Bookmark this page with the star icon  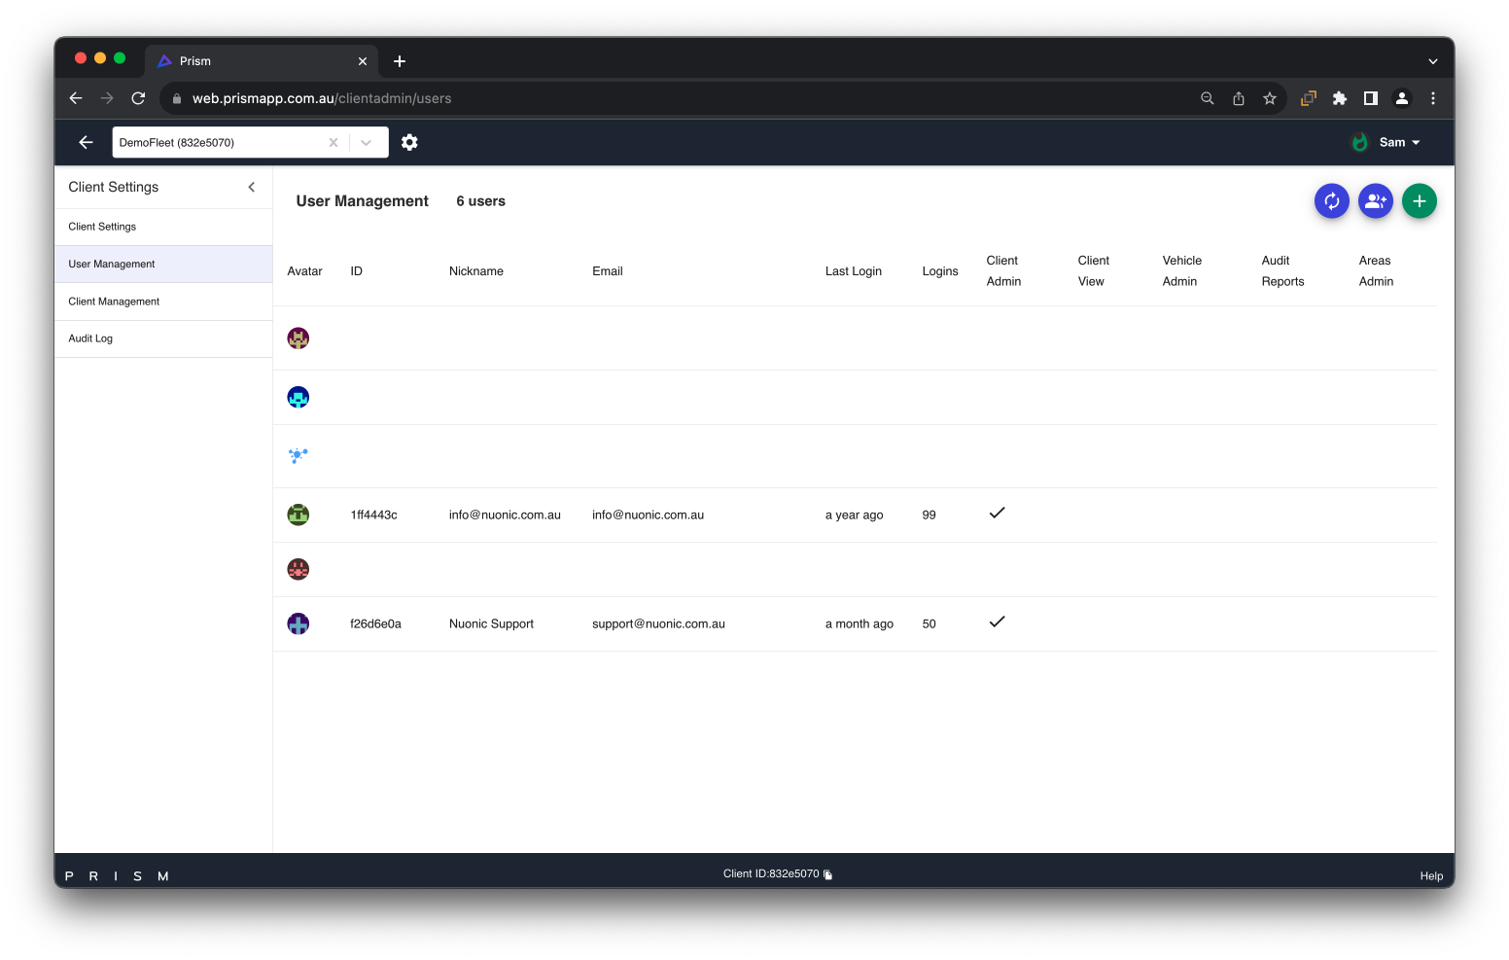pos(1269,98)
